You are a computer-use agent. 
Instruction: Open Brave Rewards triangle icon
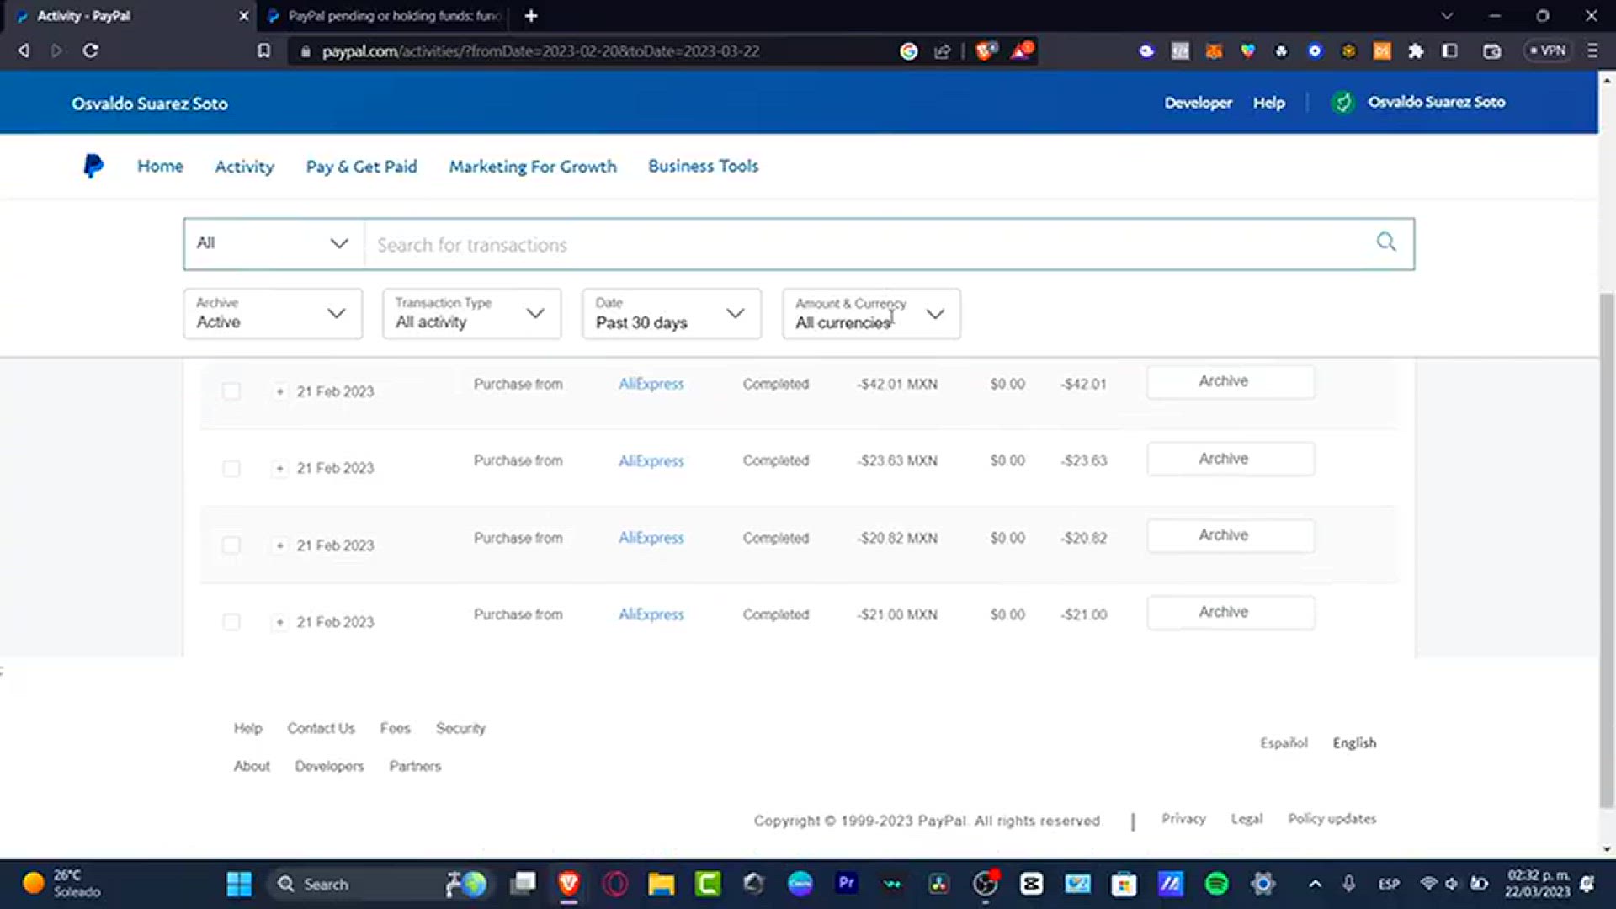(x=1021, y=50)
